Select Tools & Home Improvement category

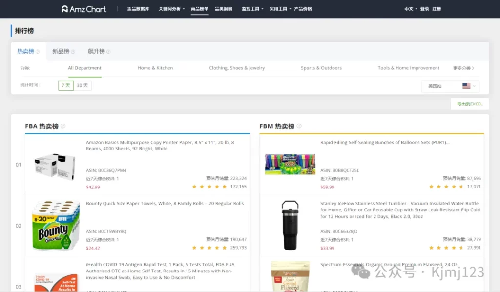click(x=409, y=68)
